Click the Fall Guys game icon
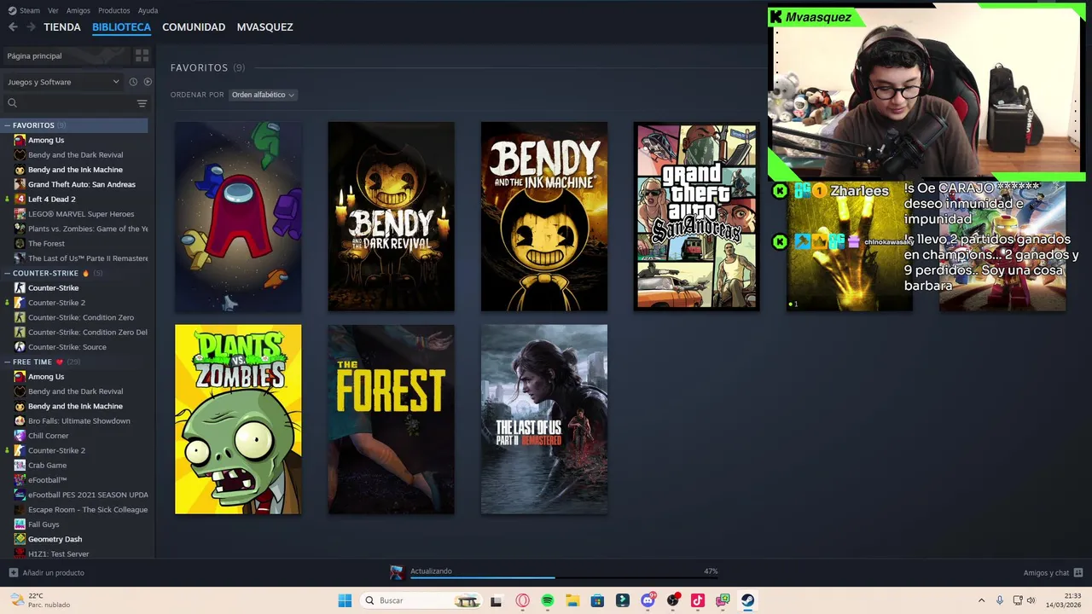 pos(20,524)
